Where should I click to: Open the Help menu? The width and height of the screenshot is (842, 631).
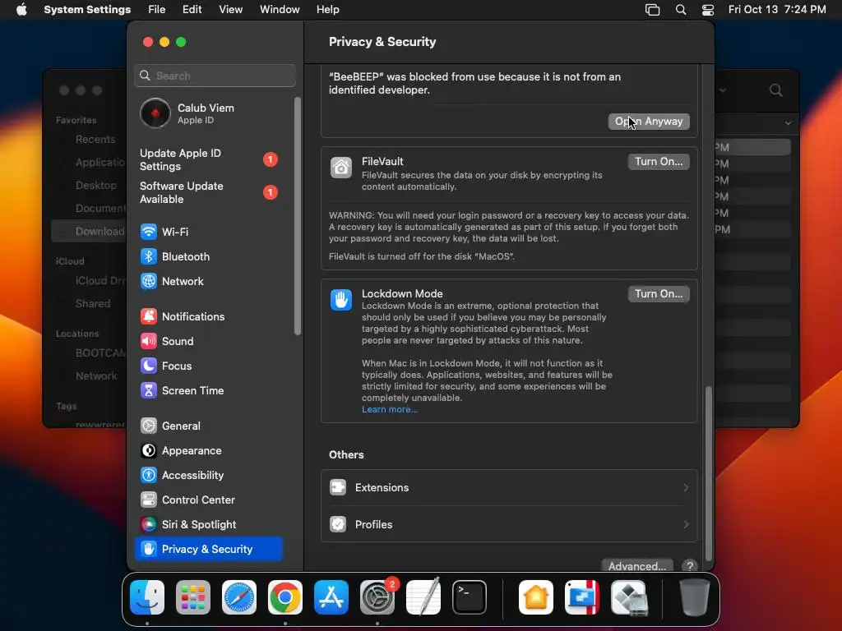(x=327, y=10)
